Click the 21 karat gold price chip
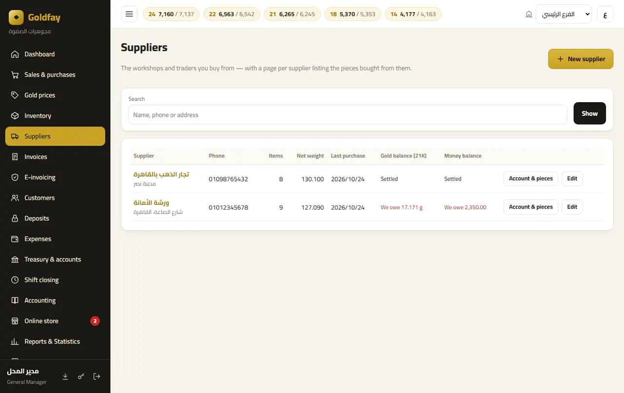Viewport: 624px width, 393px height. pyautogui.click(x=292, y=14)
